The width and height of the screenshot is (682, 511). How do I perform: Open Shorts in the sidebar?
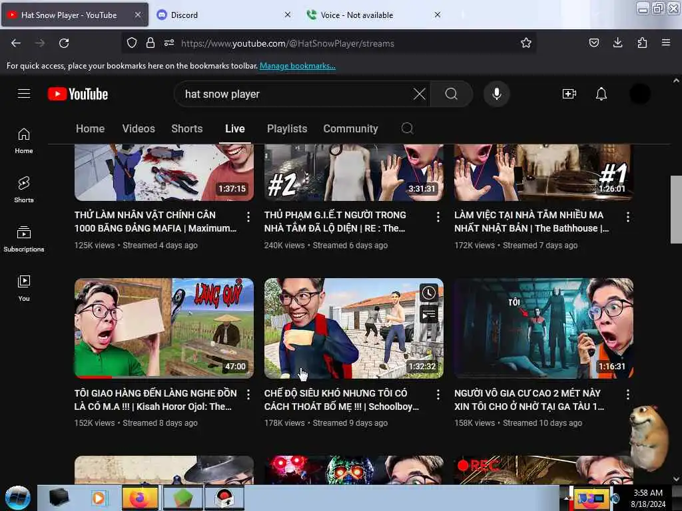(x=24, y=190)
